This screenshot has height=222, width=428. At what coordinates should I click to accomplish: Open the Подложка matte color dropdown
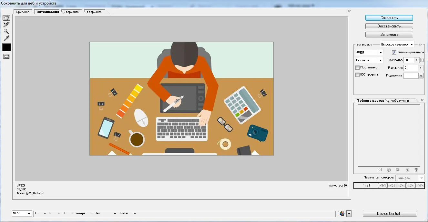click(421, 76)
